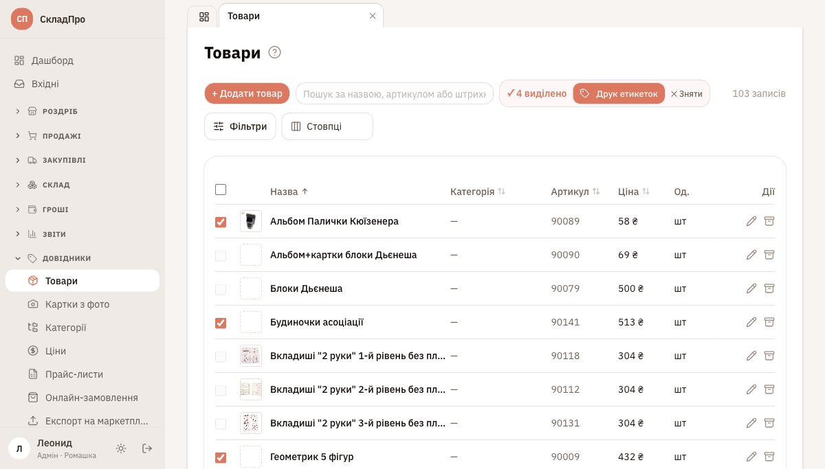Click the Додати товар button
Screen dimensions: 825x469
tap(247, 93)
